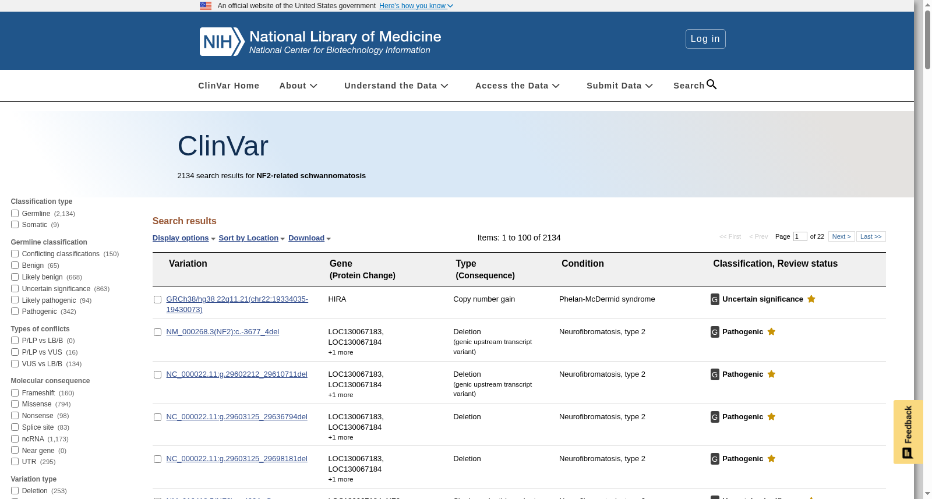Open the Submit Data dropdown
The image size is (932, 499).
[620, 86]
